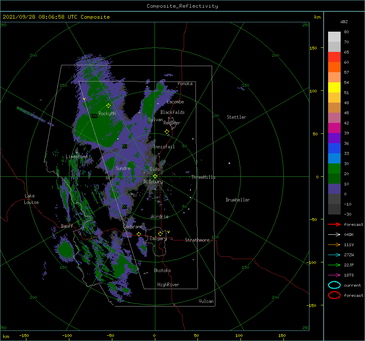Click the red forecast ellipse in legend

tap(334, 295)
